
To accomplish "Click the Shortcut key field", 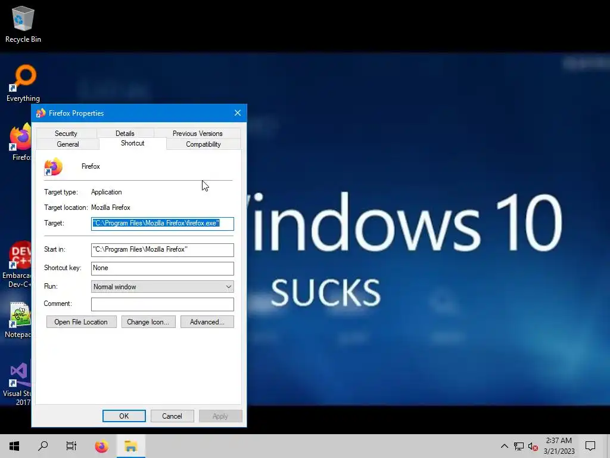I will (x=162, y=268).
